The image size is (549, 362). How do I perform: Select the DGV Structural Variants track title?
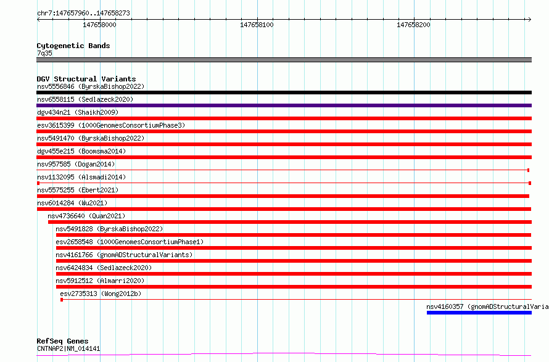(86, 79)
